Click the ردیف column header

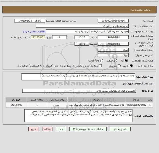pyautogui.click(x=150, y=100)
